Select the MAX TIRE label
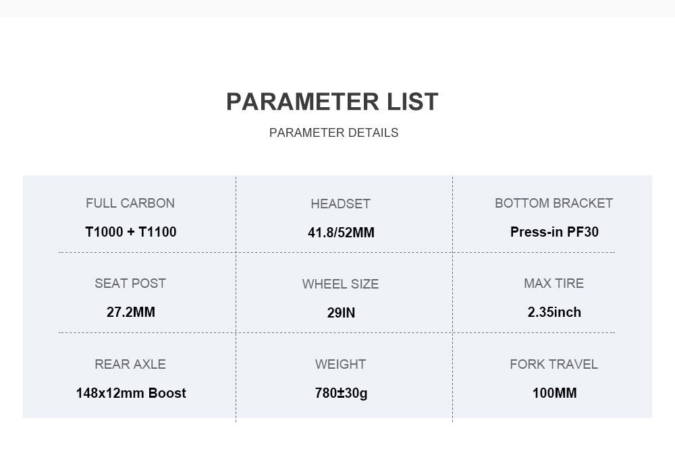This screenshot has height=449, width=675. click(x=553, y=283)
